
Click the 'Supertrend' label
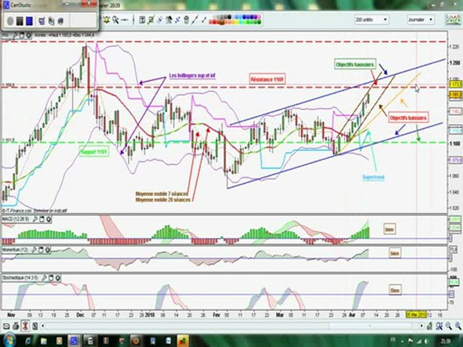[x=373, y=177]
